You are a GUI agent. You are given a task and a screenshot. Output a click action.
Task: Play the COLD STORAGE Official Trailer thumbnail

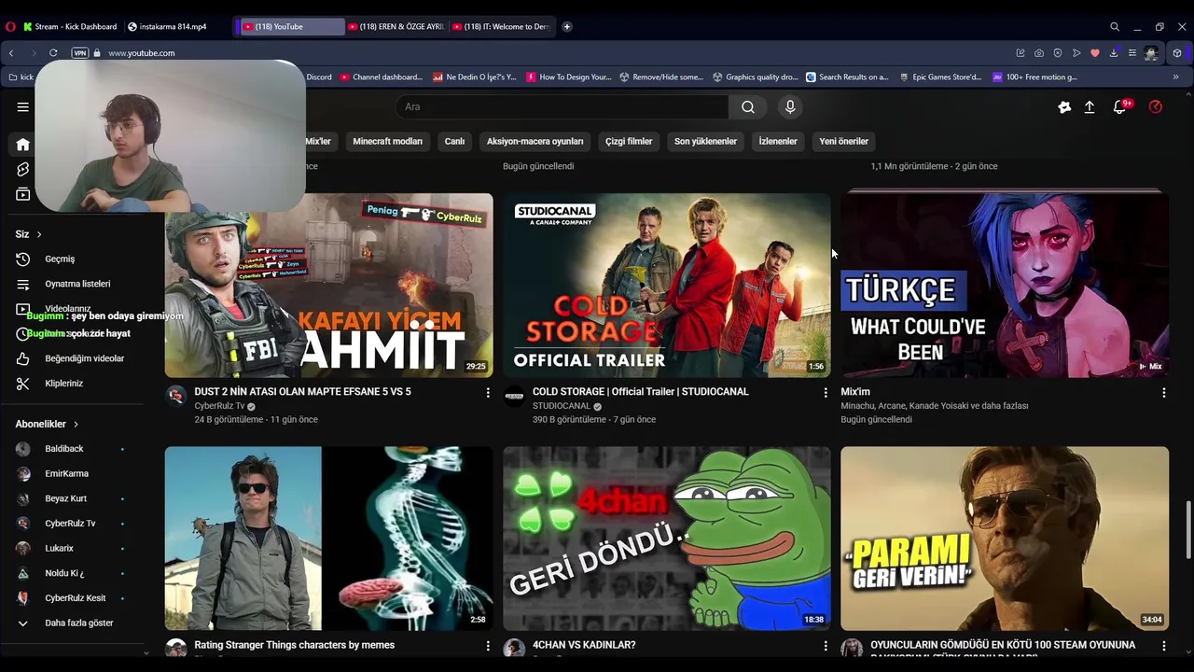point(667,285)
